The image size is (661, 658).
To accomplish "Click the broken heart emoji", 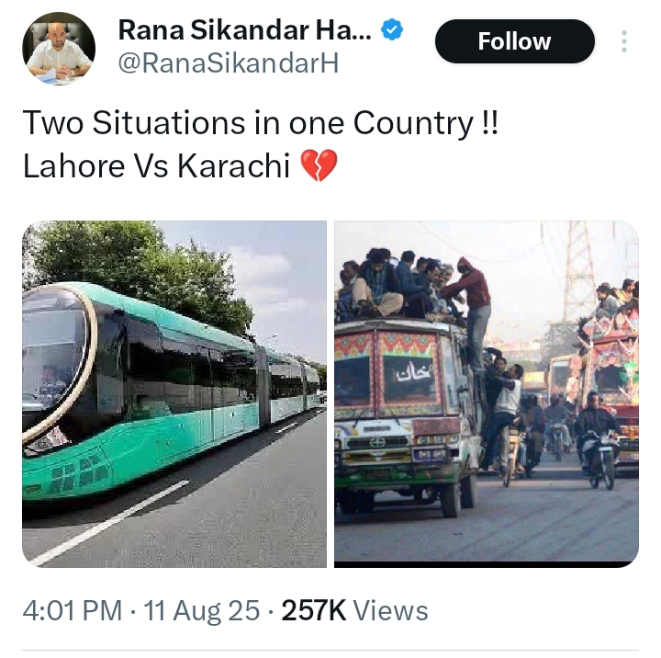I will (x=319, y=165).
